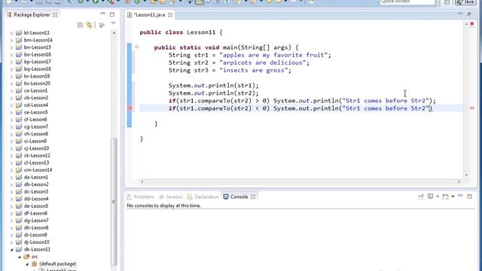Click the Open Console icon
The image size is (482, 271).
[x=445, y=196]
